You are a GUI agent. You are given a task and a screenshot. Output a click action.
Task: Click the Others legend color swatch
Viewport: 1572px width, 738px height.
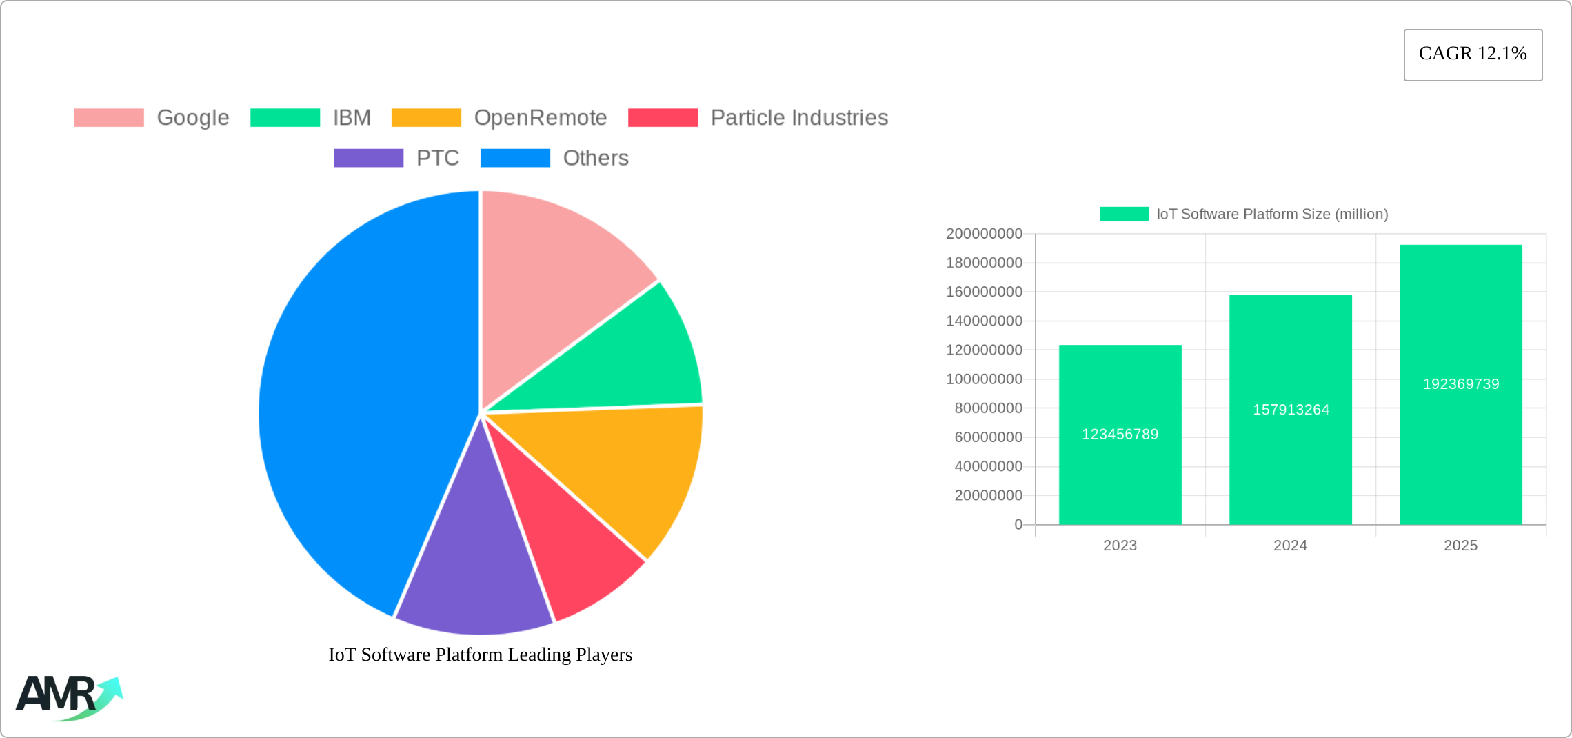pos(515,158)
